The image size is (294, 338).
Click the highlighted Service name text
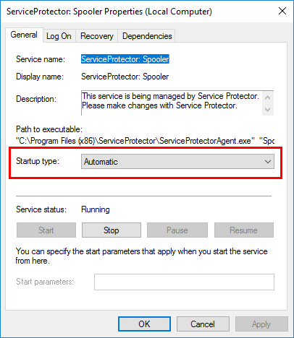(x=125, y=59)
